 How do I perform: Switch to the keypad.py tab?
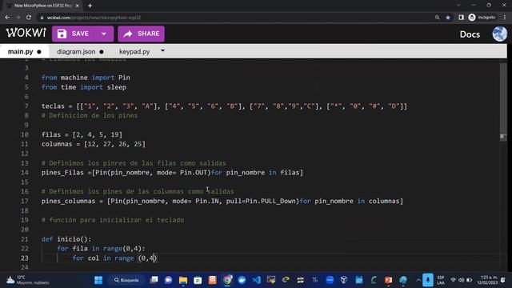[134, 51]
